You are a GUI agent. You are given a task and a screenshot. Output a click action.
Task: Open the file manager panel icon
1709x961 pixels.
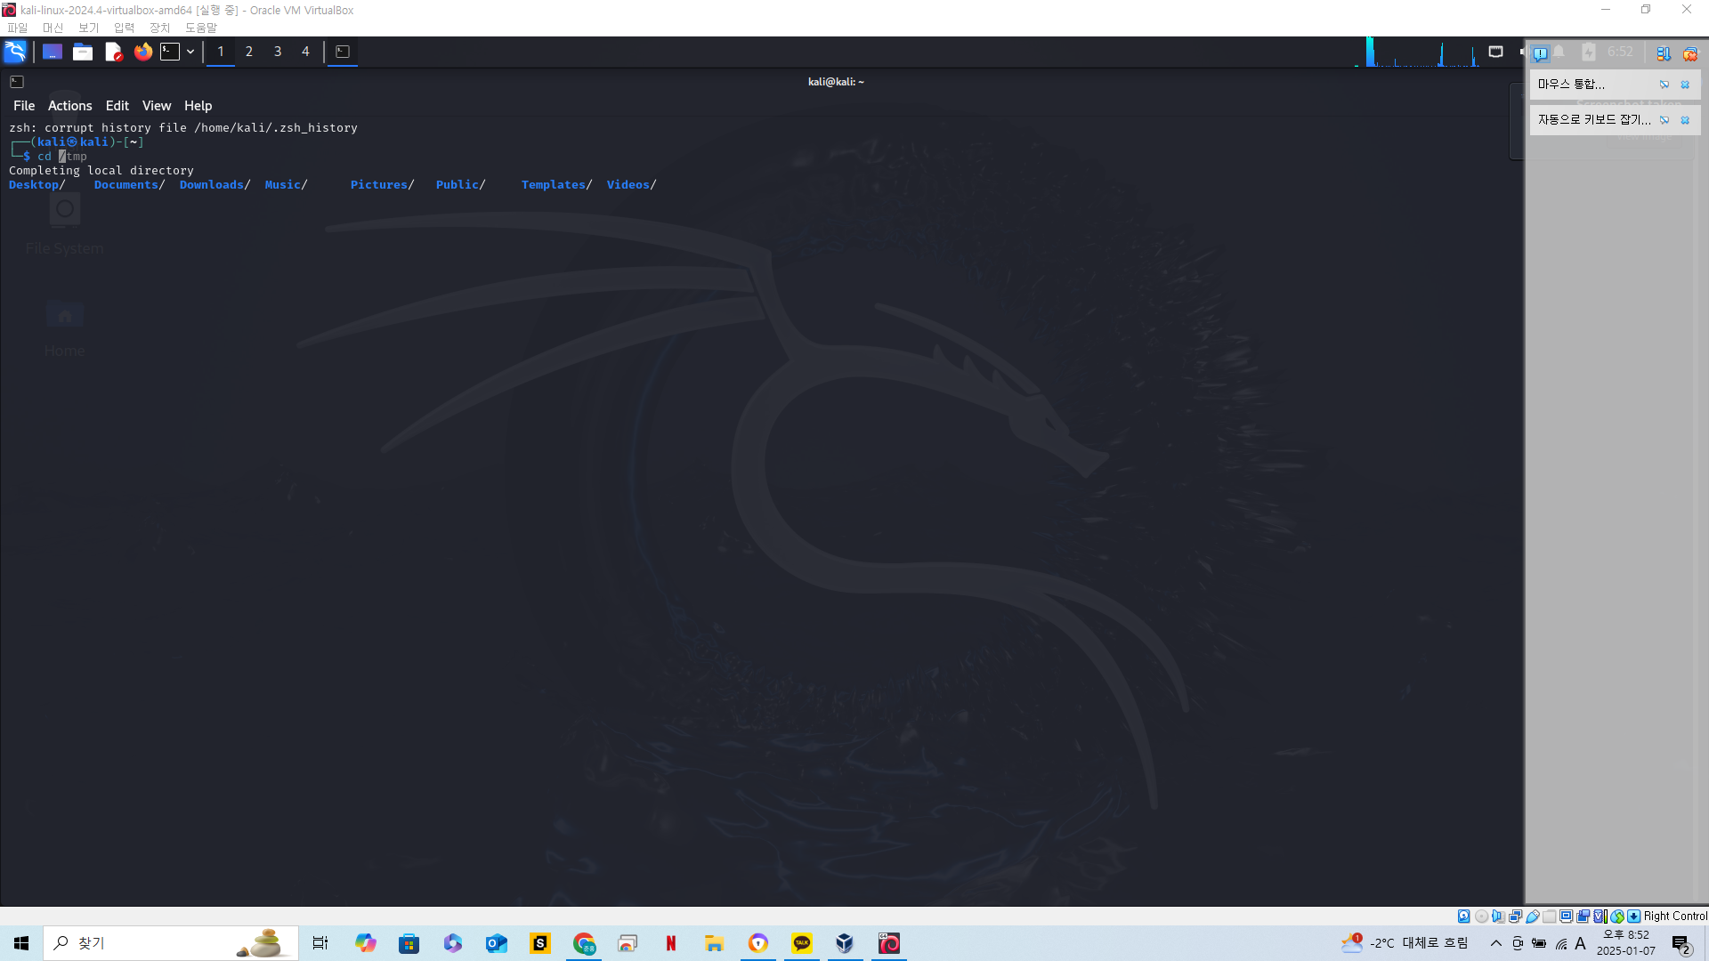[83, 52]
